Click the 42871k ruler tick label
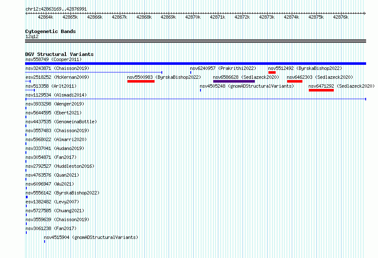This screenshot has height=258, width=378. (217, 17)
